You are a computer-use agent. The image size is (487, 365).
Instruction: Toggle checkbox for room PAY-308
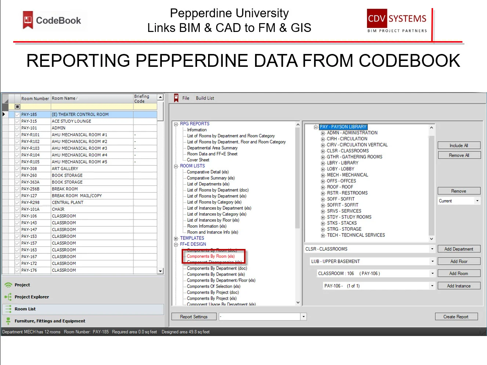pyautogui.click(x=17, y=169)
